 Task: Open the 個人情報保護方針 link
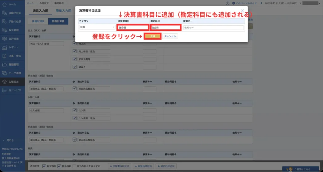(x=11, y=158)
